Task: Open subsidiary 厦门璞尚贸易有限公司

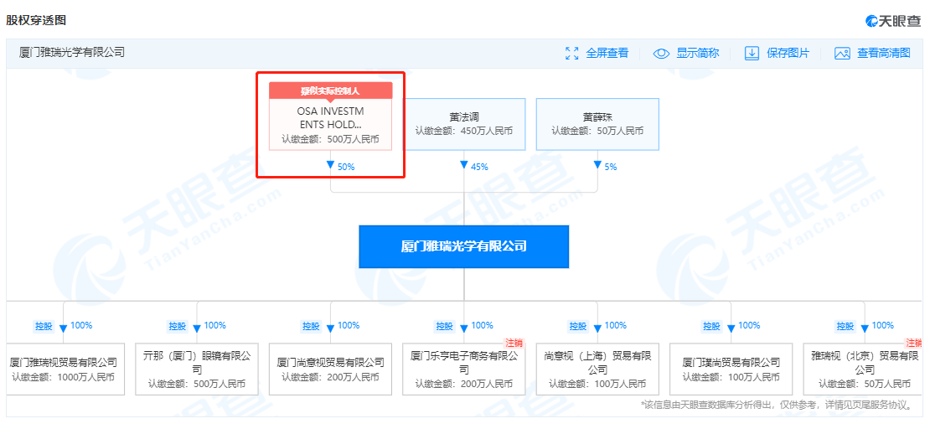Action: pyautogui.click(x=731, y=369)
